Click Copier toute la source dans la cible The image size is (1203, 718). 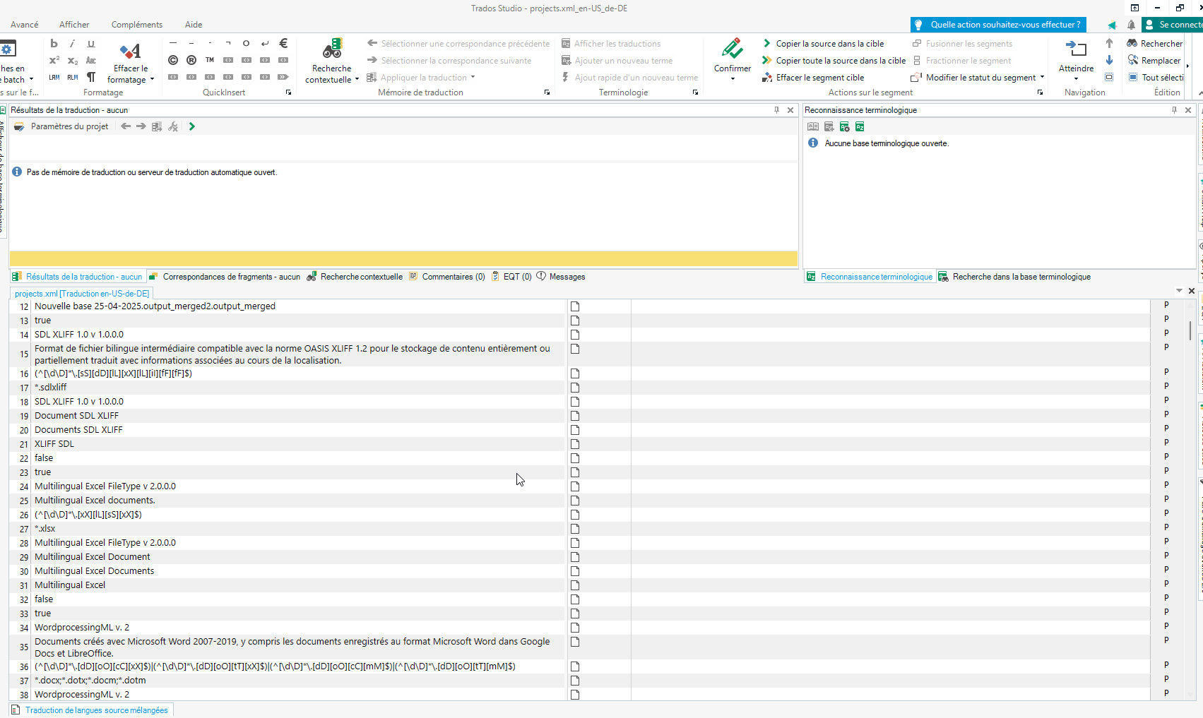(834, 61)
